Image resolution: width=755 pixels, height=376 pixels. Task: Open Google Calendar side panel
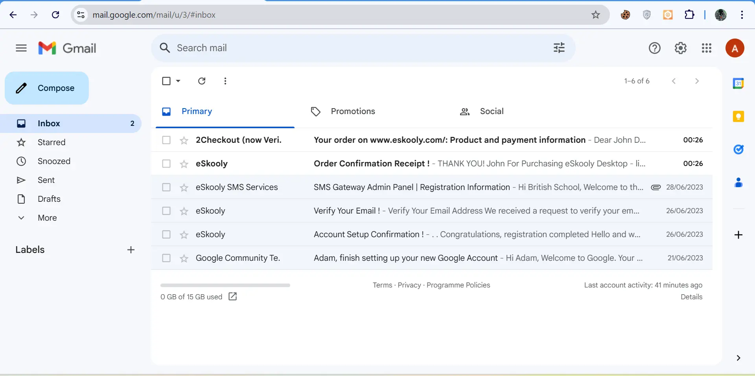(738, 83)
